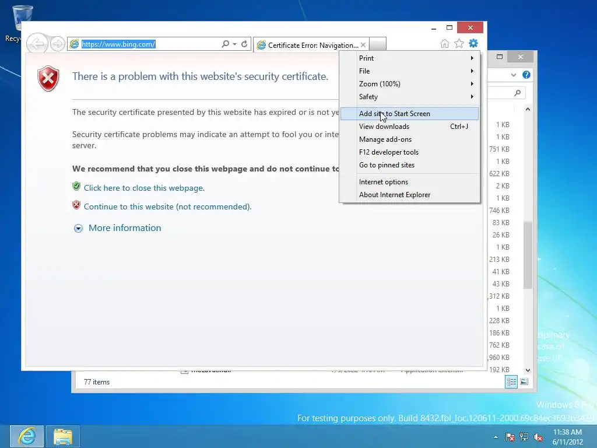This screenshot has height=448, width=597.
Task: Switch Explorer to large icons view
Action: coord(524,381)
